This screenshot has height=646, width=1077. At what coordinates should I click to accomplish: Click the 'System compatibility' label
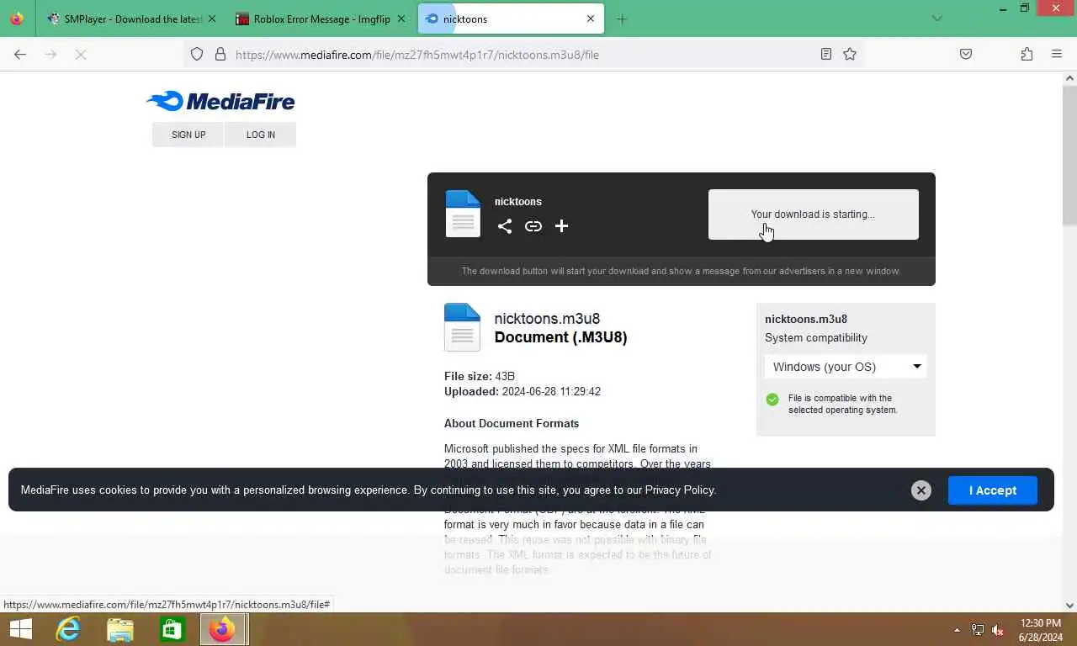click(816, 338)
